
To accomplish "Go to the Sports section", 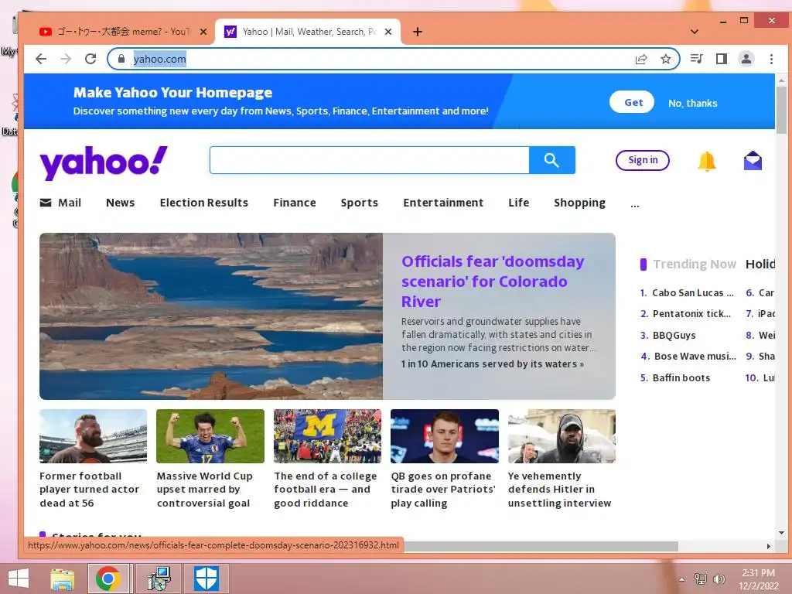I will point(359,203).
